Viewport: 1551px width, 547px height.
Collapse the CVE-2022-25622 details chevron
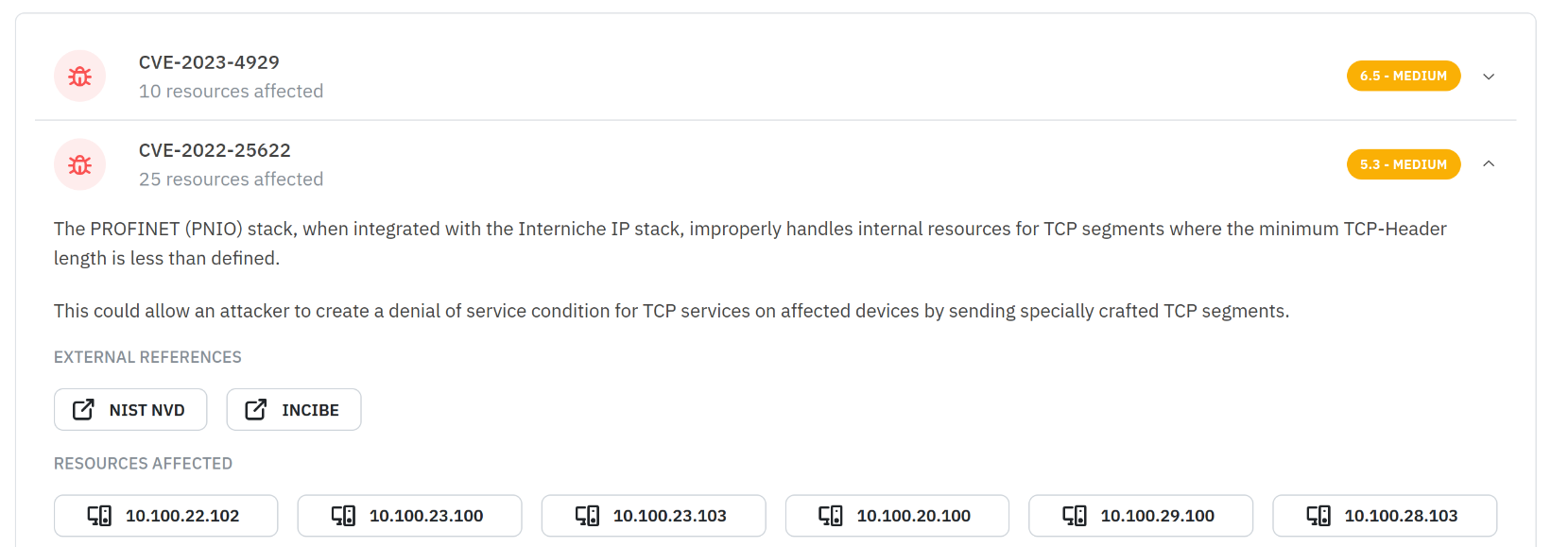pyautogui.click(x=1489, y=164)
